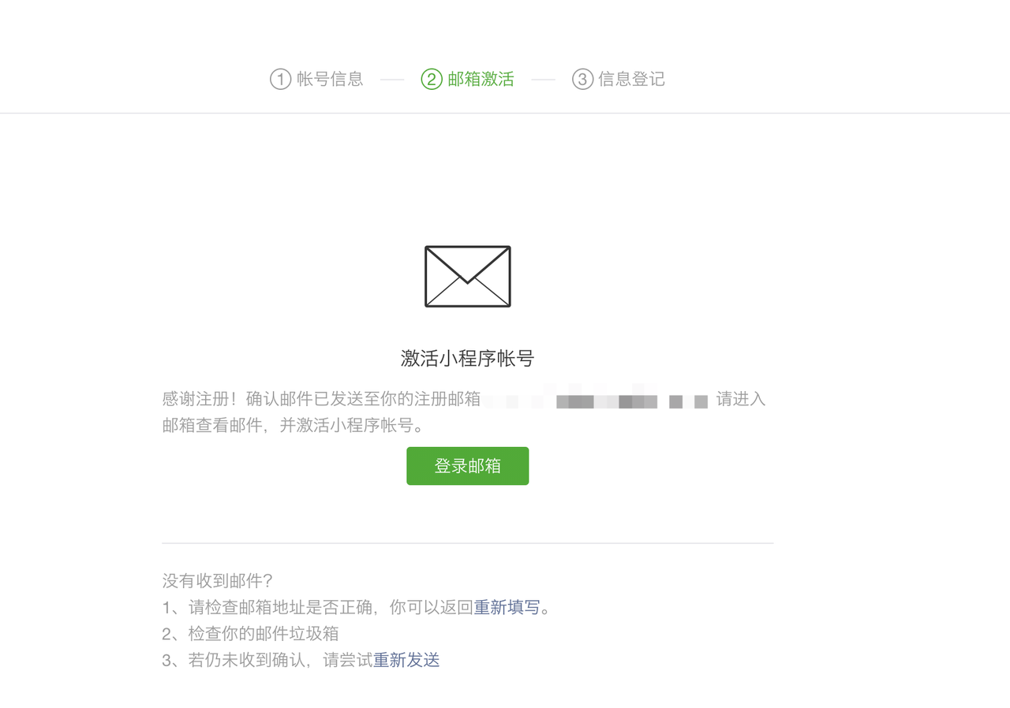Screen dimensions: 1010x708
Task: Click the 激活小程序帐号 heading
Action: click(468, 359)
